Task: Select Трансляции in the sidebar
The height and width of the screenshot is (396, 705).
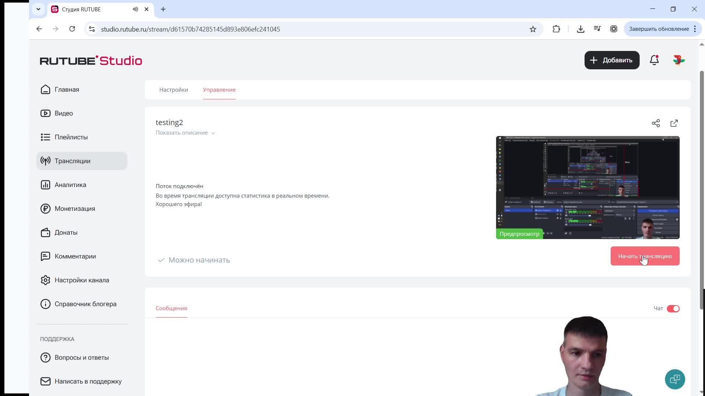Action: pos(82,161)
